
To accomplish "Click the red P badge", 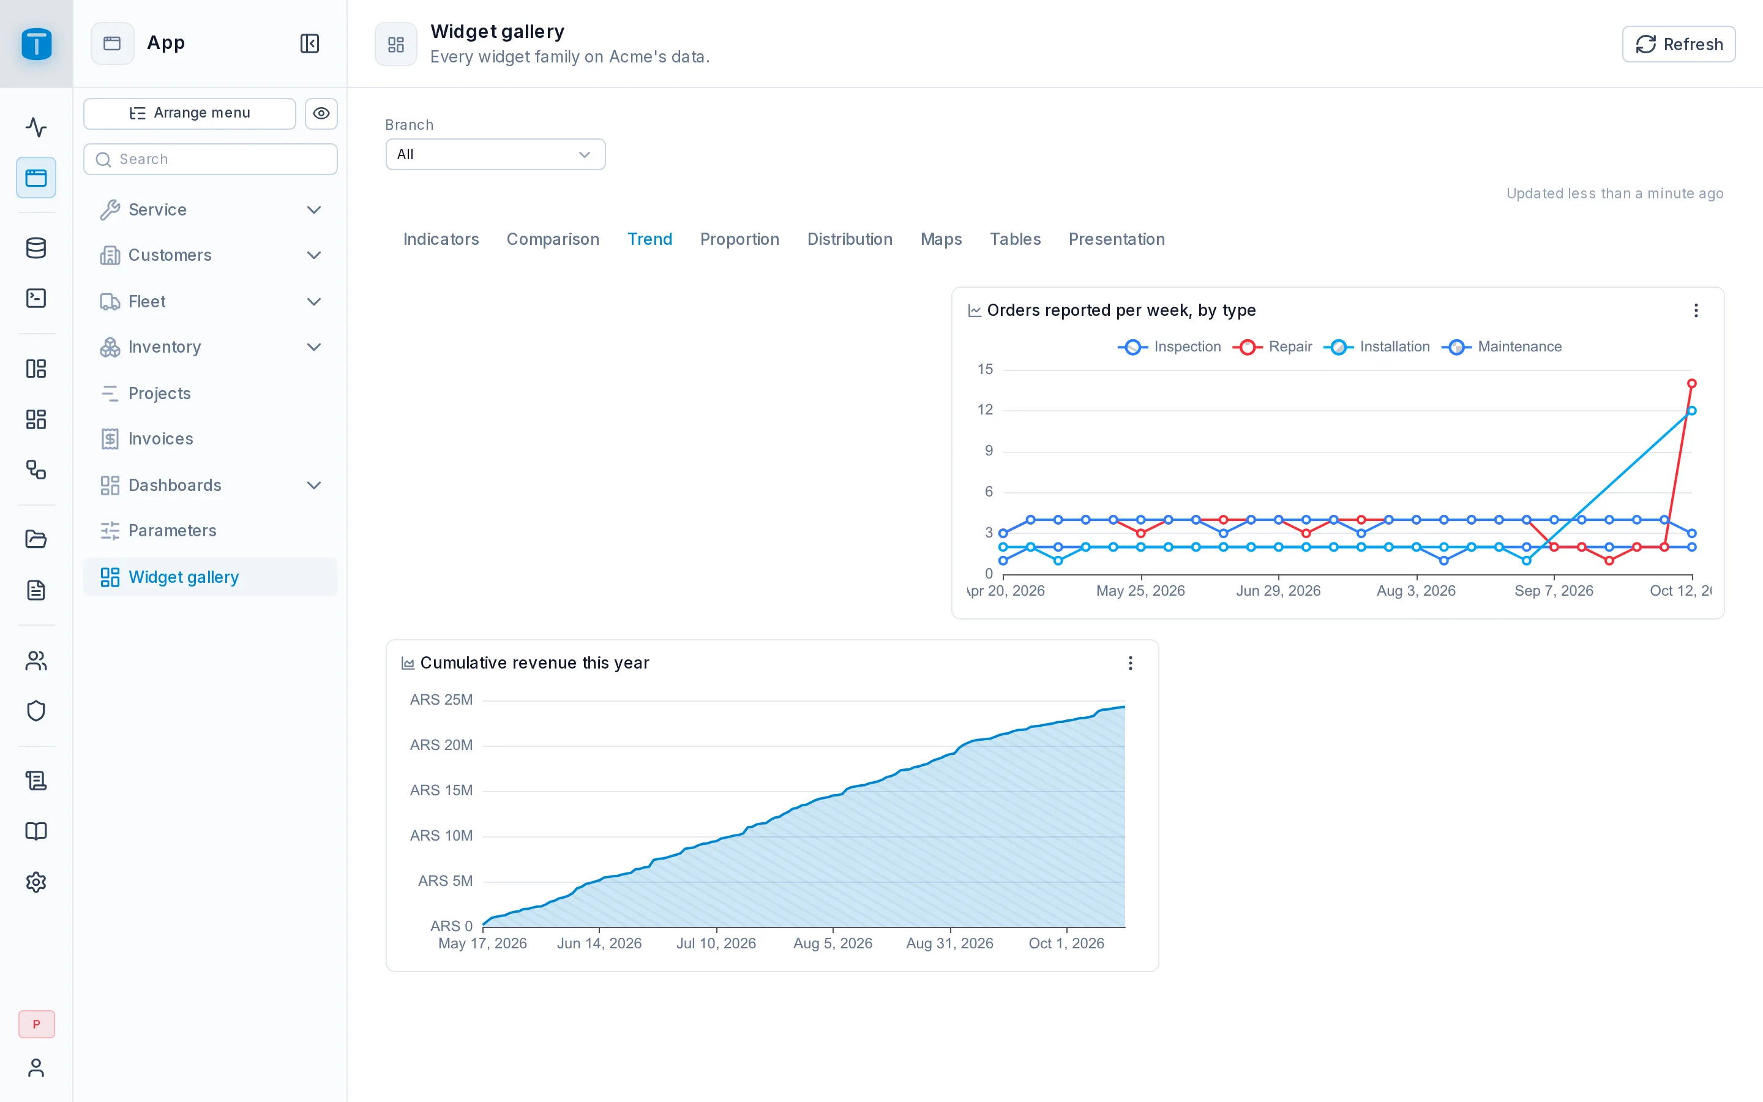I will [37, 1024].
